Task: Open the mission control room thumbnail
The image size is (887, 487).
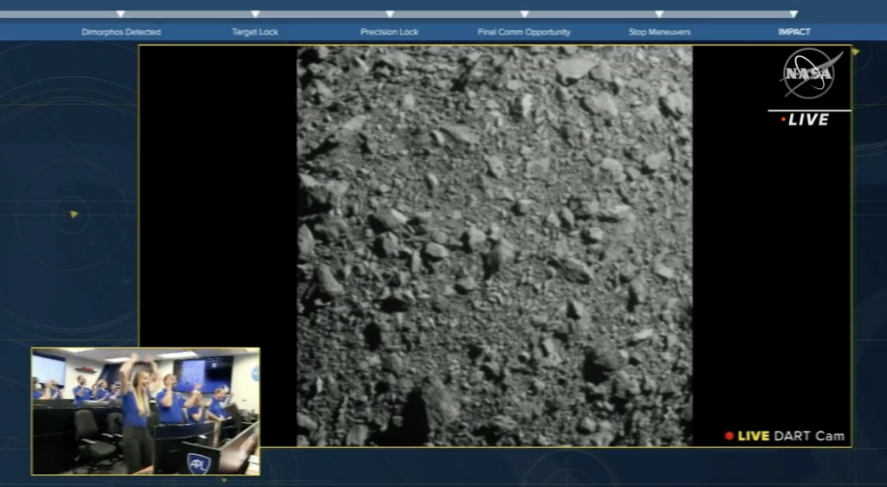Action: point(146,411)
